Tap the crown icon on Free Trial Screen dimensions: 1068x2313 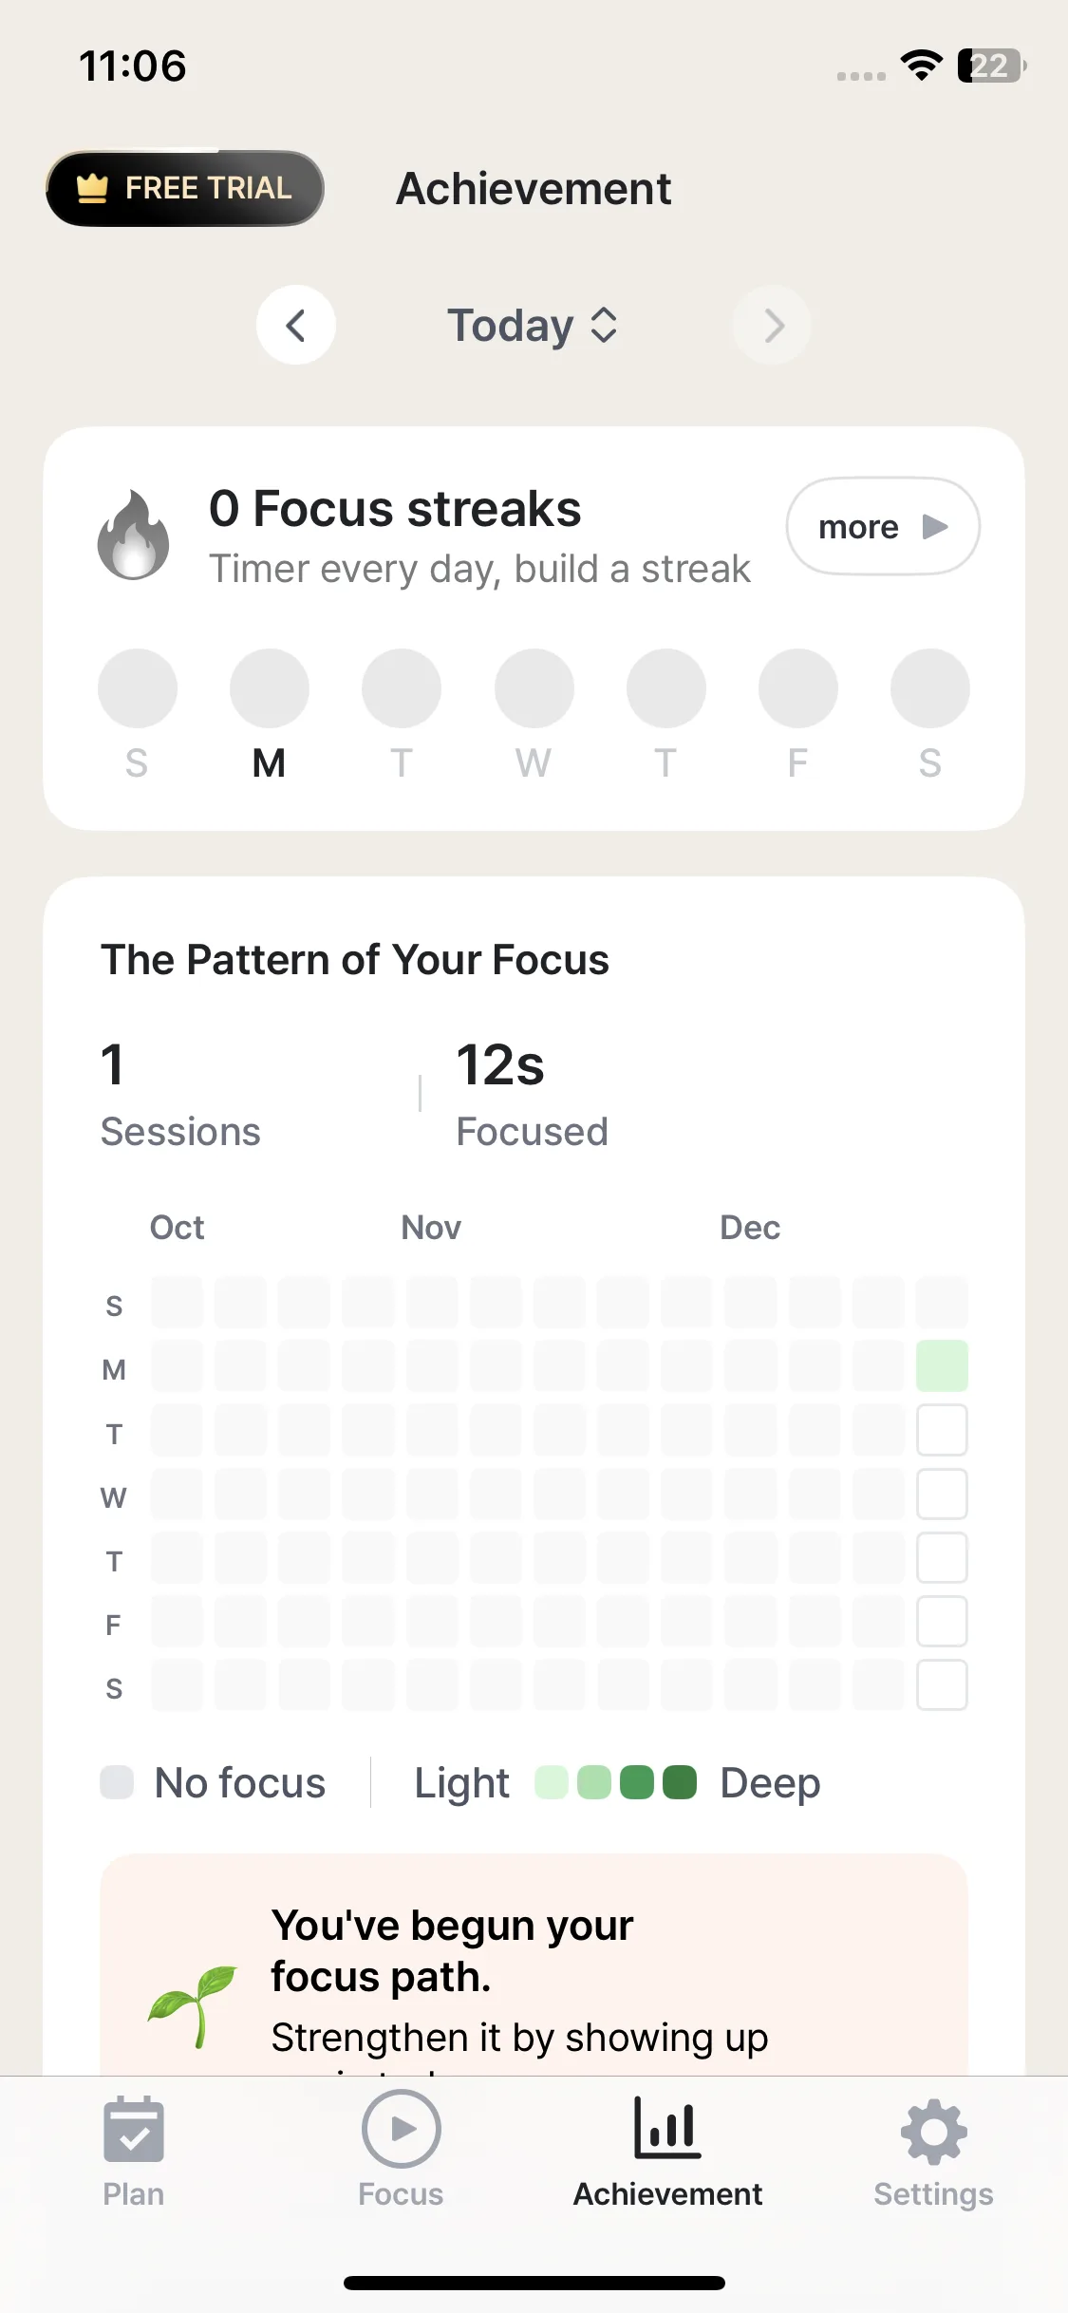pyautogui.click(x=92, y=188)
